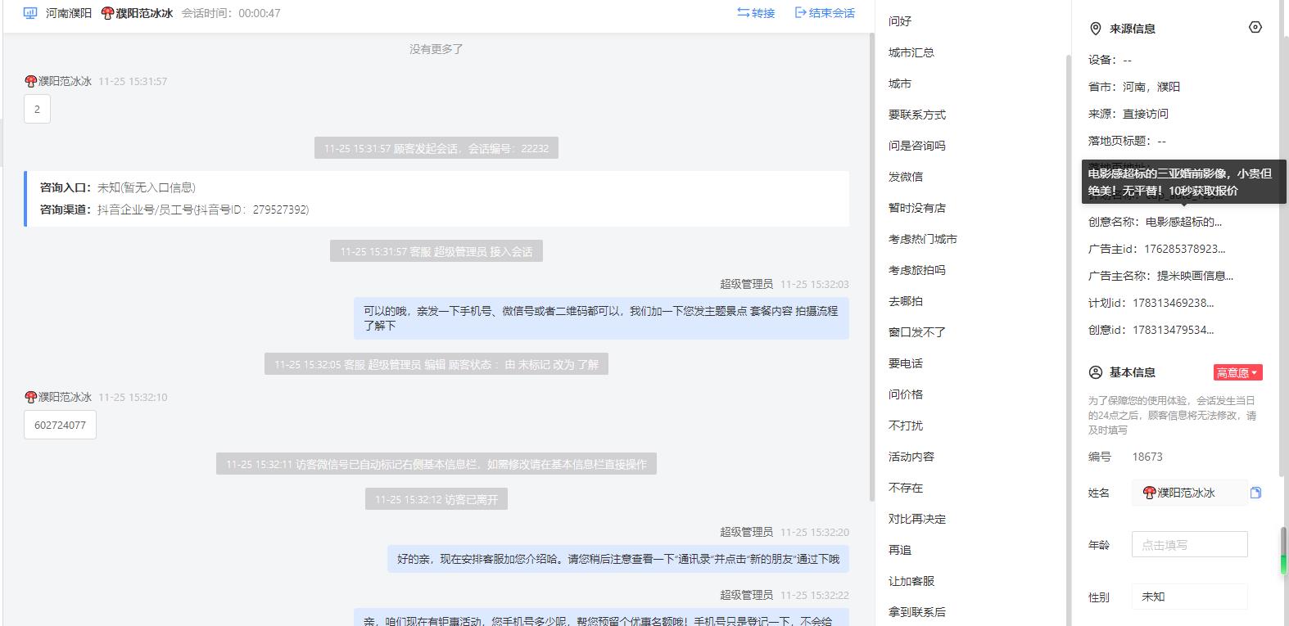1289x626 pixels.
Task: Click the 没有更多了 notice at chat top
Action: (436, 49)
